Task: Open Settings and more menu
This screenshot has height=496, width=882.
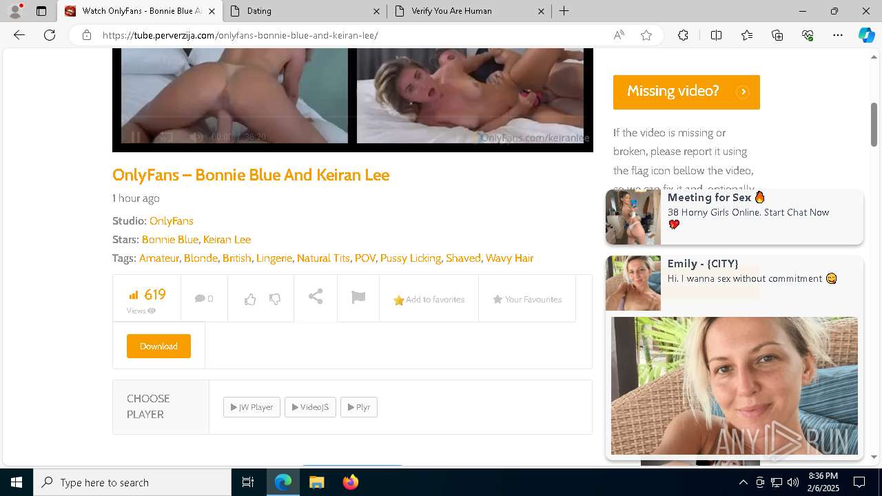Action: coord(838,35)
